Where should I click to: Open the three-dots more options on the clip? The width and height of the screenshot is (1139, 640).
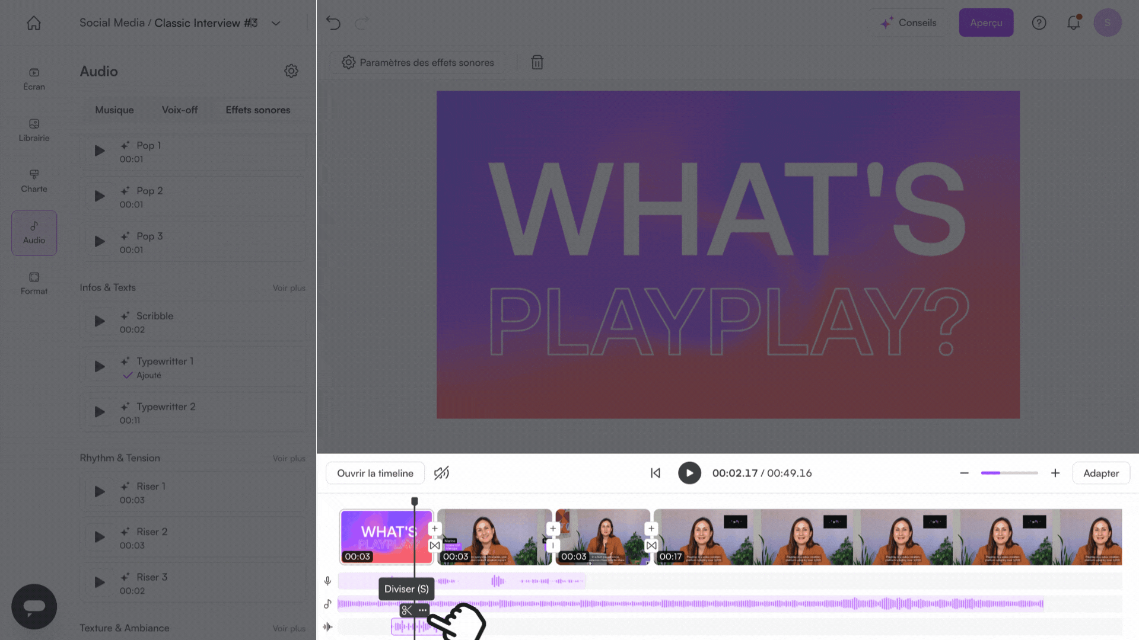(422, 610)
